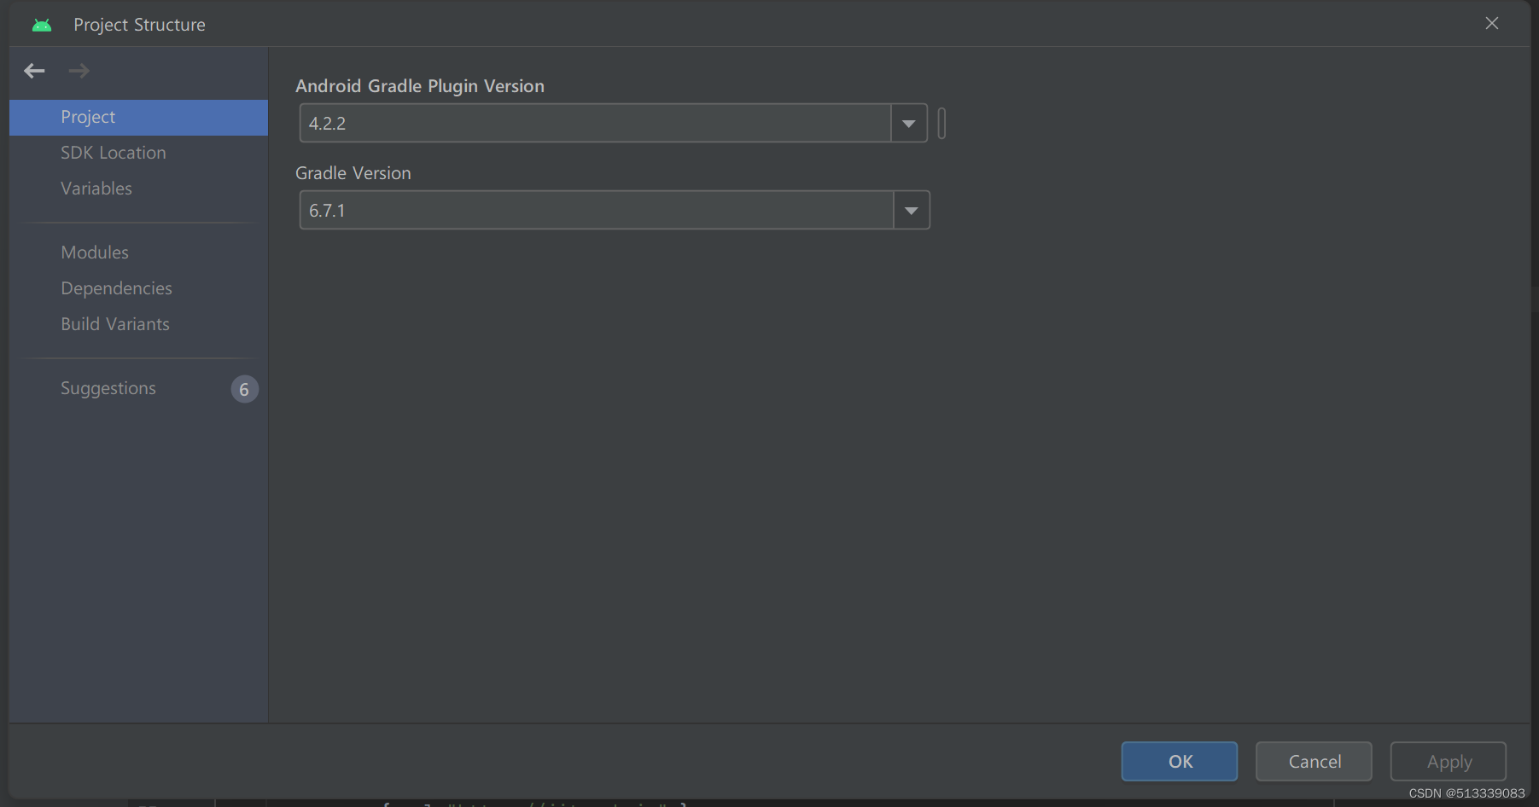Select Build Variants in the sidebar
This screenshot has height=807, width=1539.
(x=114, y=324)
